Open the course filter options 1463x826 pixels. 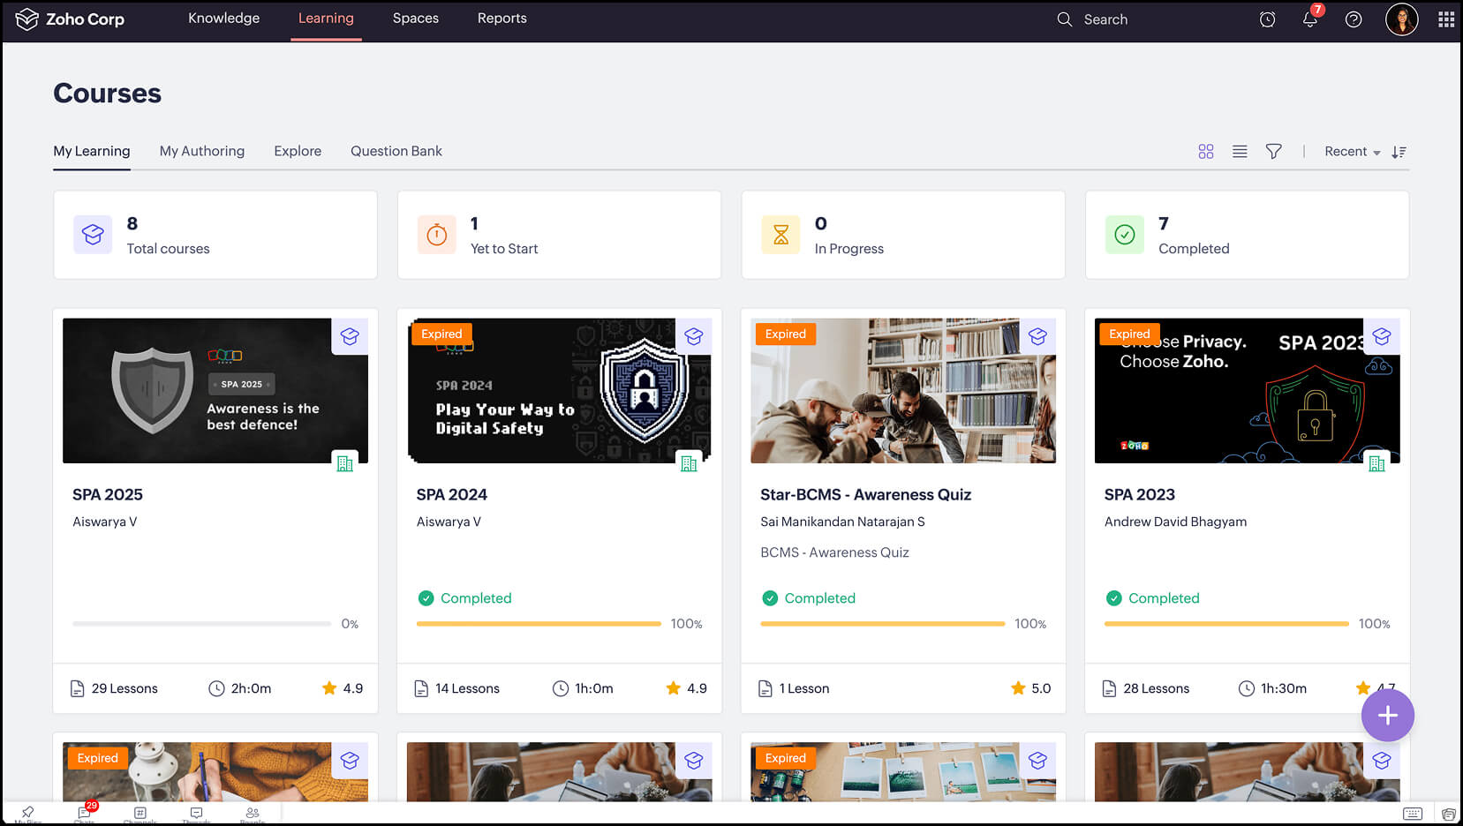(1274, 151)
